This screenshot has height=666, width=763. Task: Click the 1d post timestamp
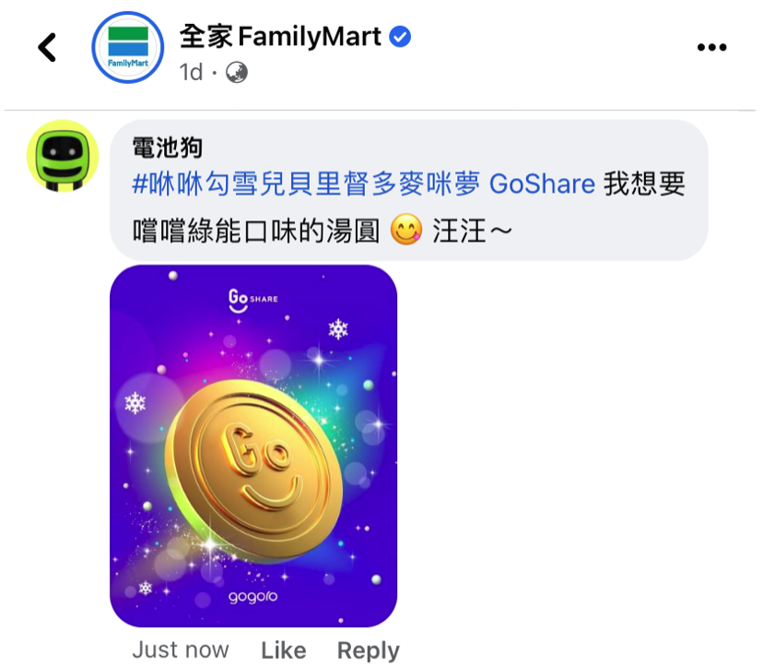[191, 73]
